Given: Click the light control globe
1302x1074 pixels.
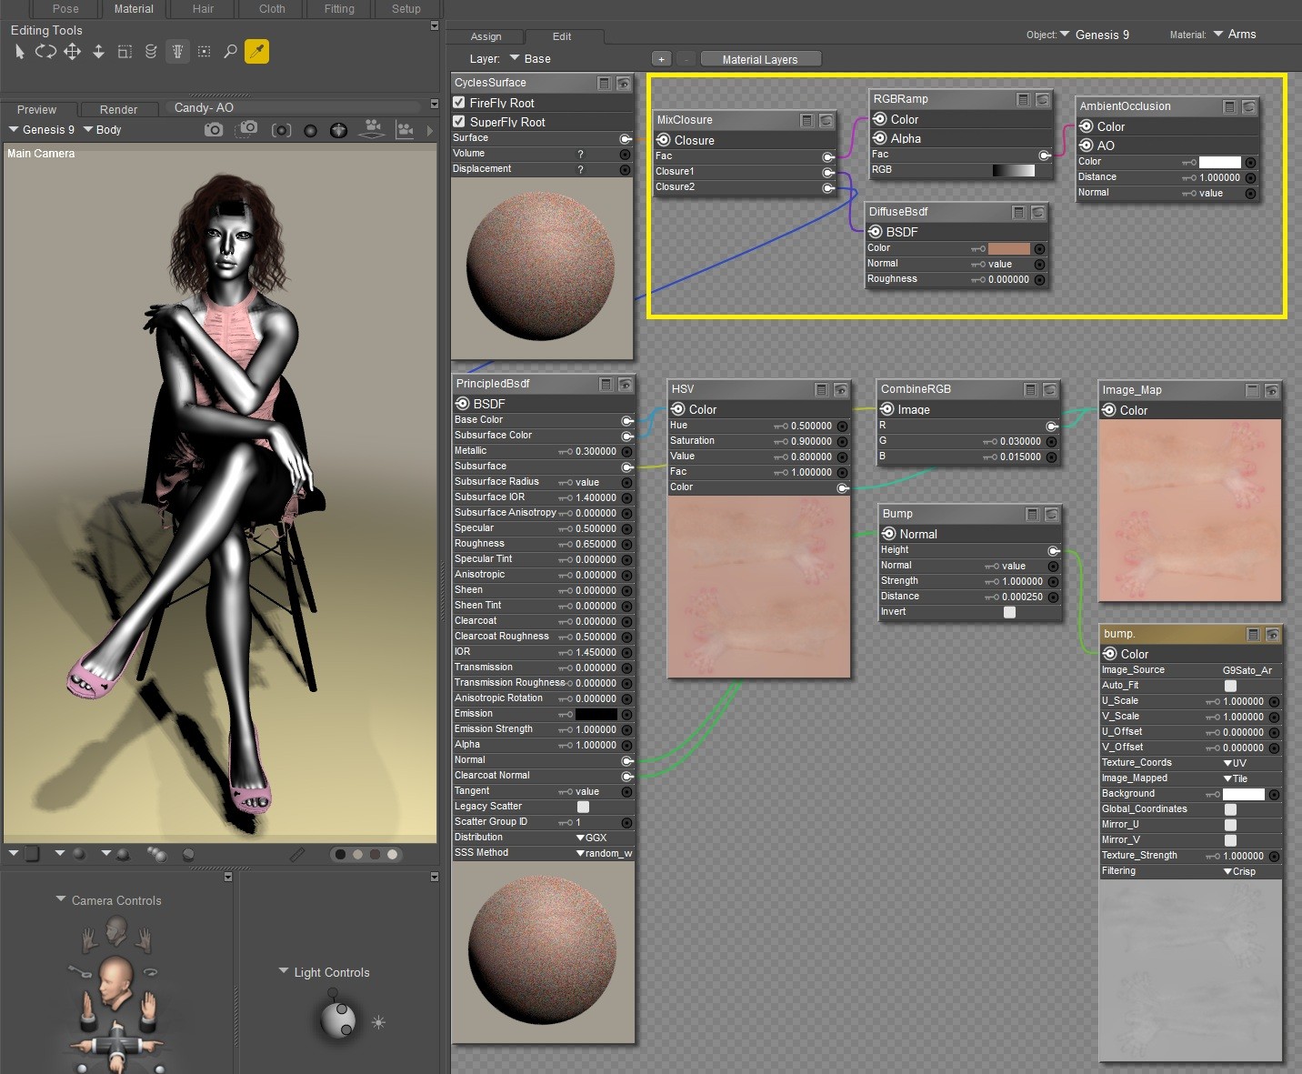Looking at the screenshot, I should [338, 1019].
